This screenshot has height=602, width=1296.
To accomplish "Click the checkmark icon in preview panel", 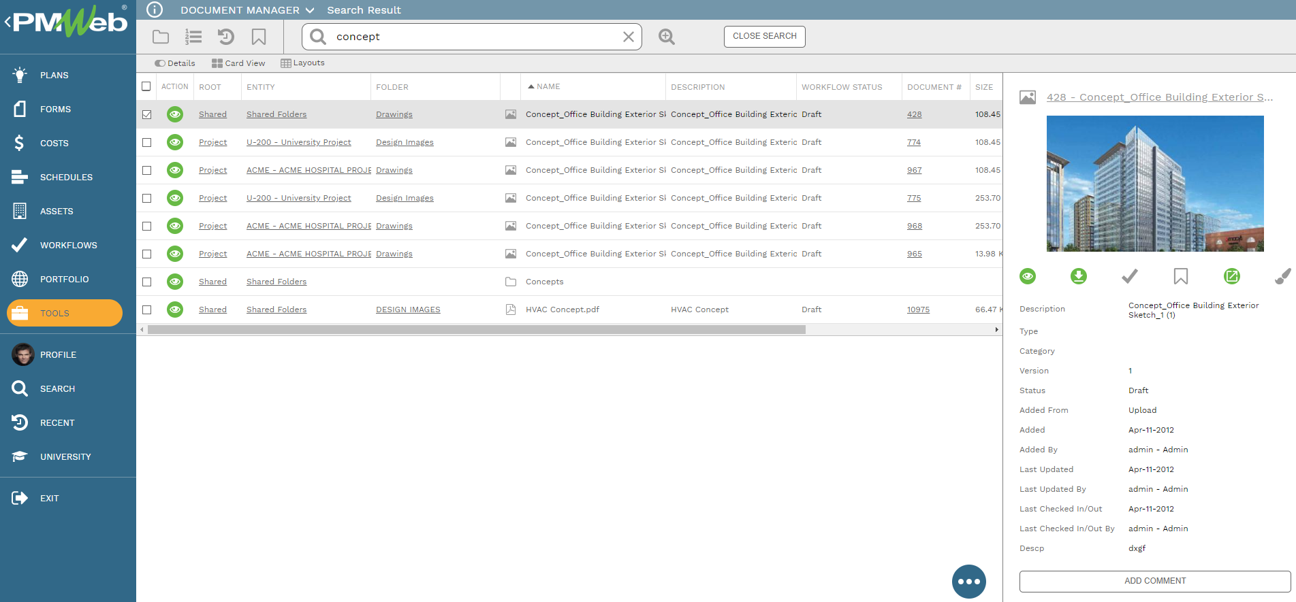I will (x=1129, y=276).
